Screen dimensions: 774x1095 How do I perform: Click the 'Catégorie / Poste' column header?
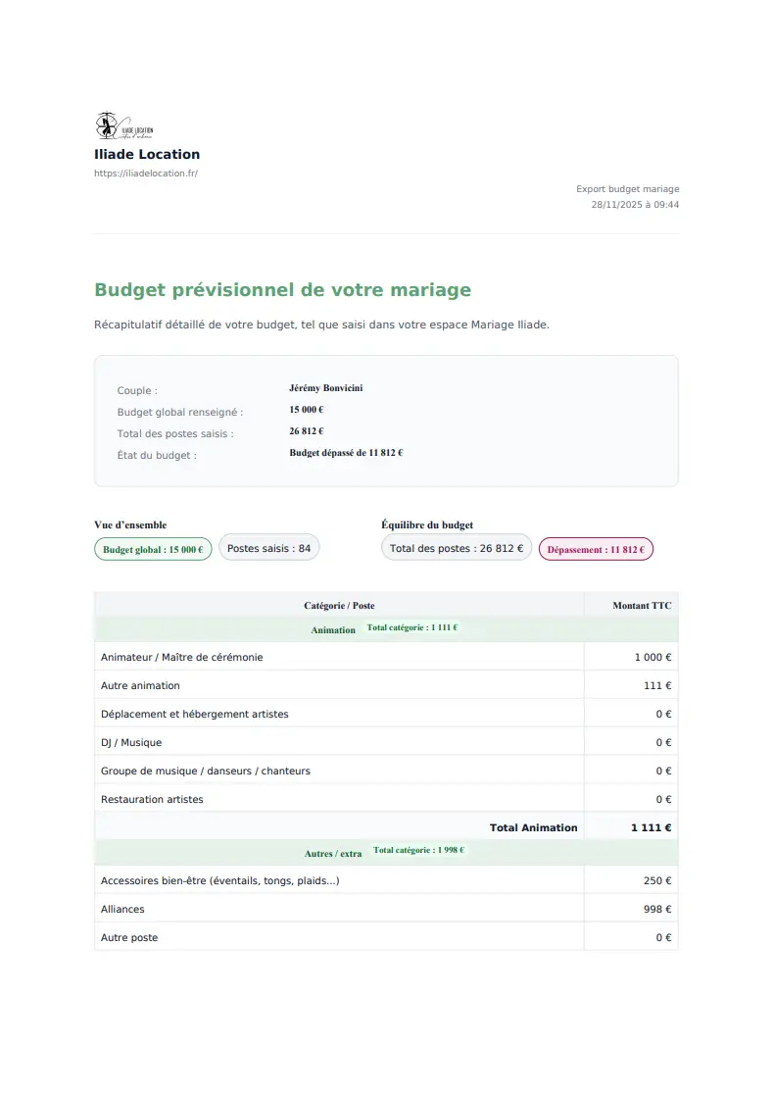[339, 606]
